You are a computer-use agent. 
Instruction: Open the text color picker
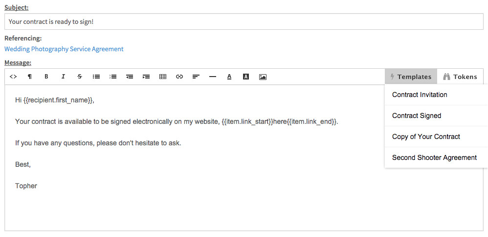229,77
